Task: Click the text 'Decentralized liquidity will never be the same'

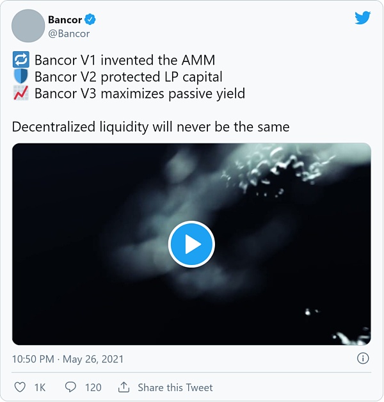Action: [x=151, y=127]
